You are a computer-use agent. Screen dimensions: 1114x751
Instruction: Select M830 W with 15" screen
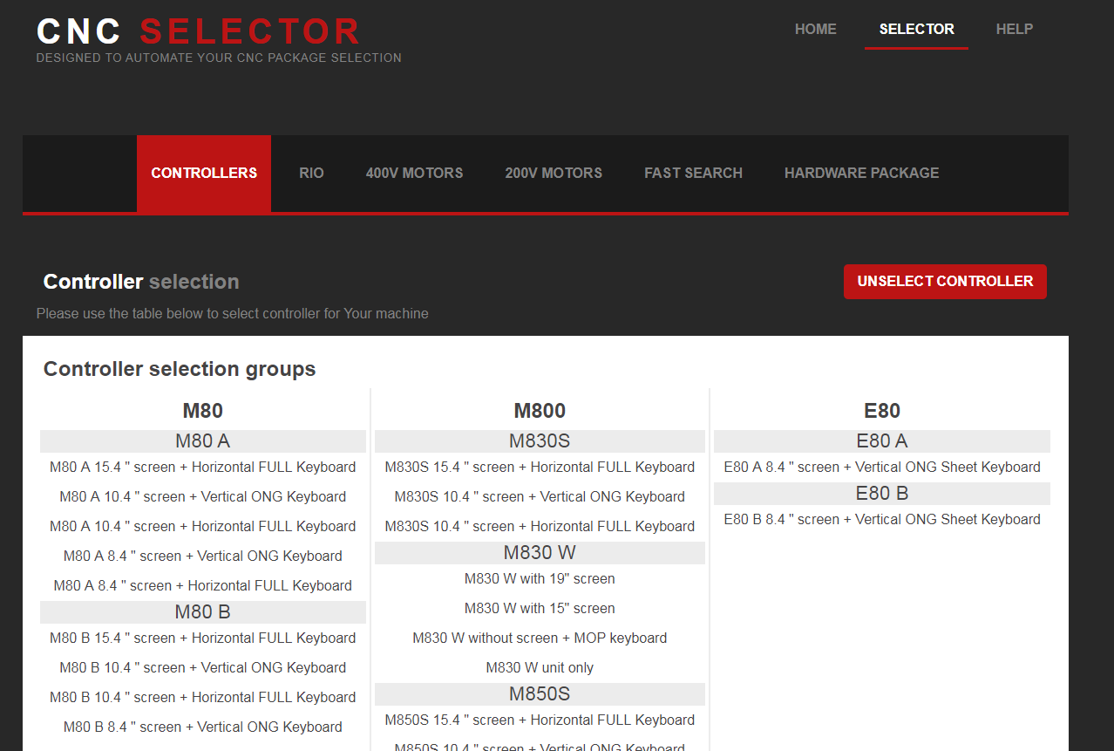pyautogui.click(x=540, y=608)
